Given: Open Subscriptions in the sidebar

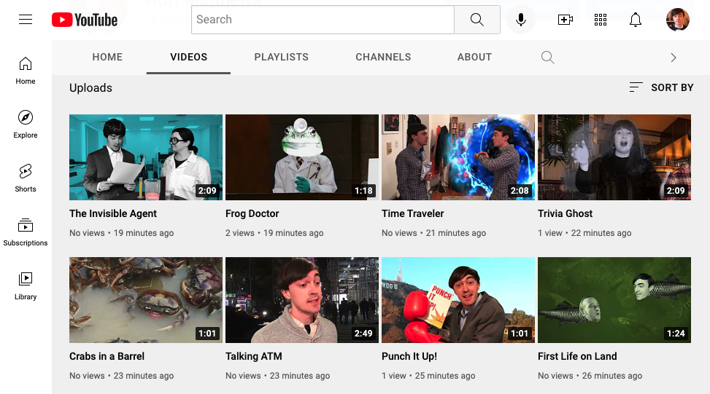Looking at the screenshot, I should [x=26, y=232].
